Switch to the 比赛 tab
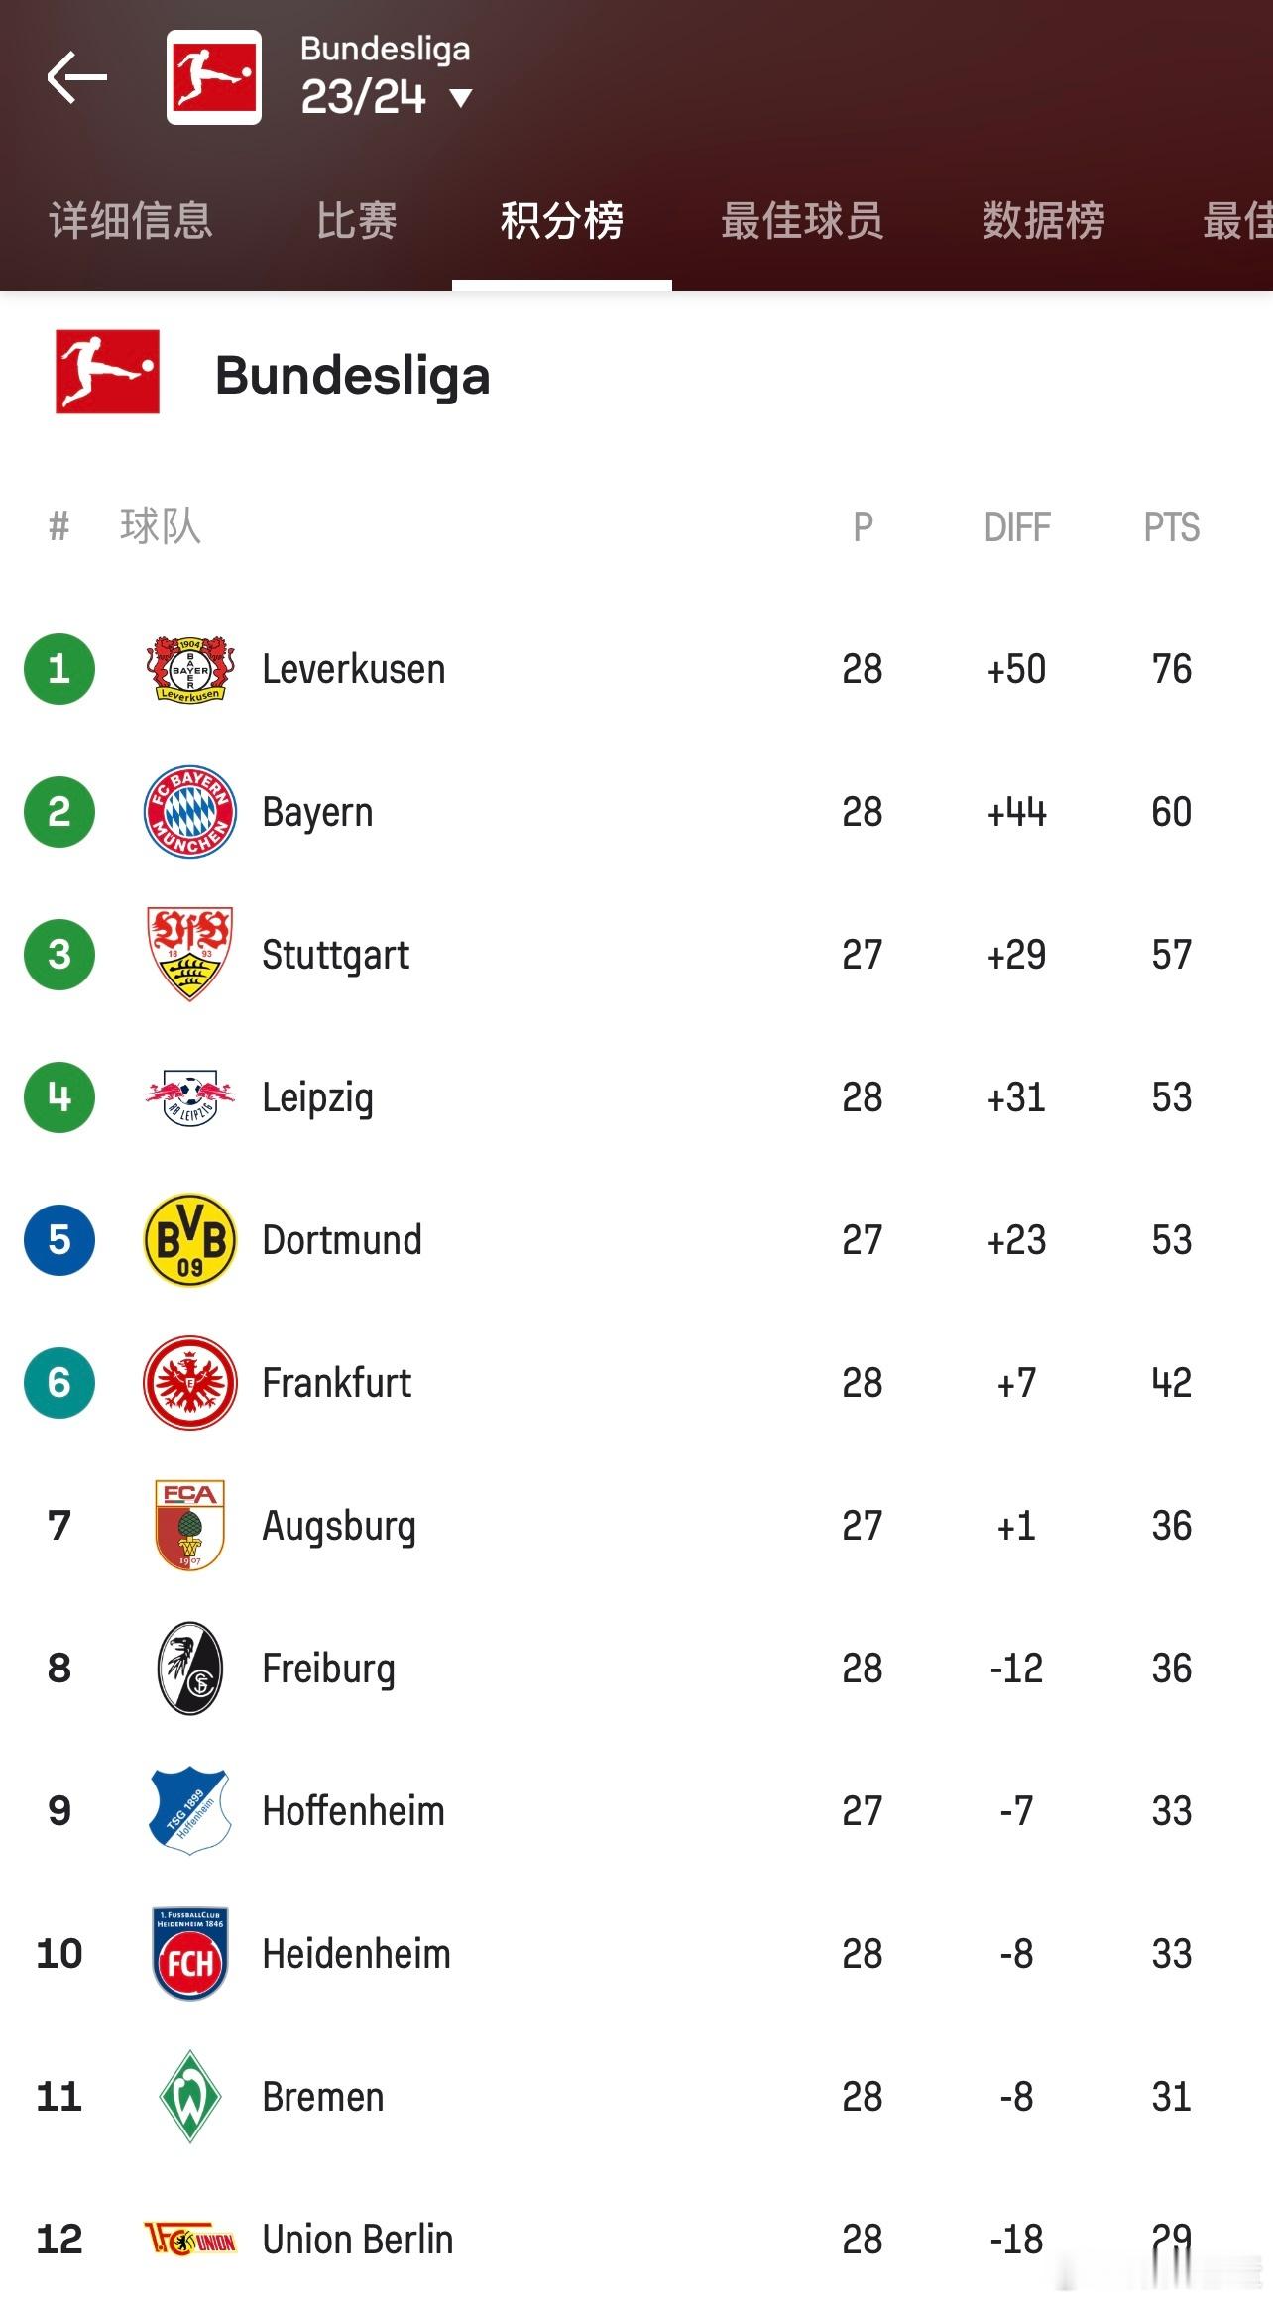 coord(357,220)
